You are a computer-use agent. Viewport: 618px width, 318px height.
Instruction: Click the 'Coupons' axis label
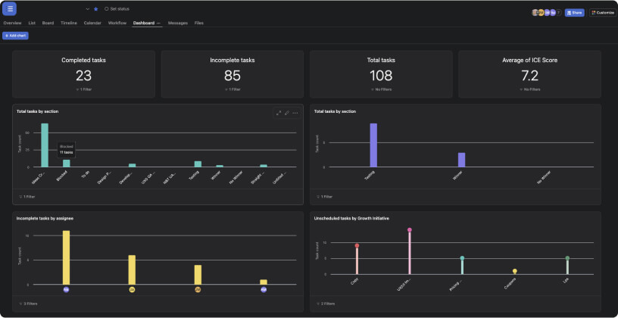[x=510, y=284]
